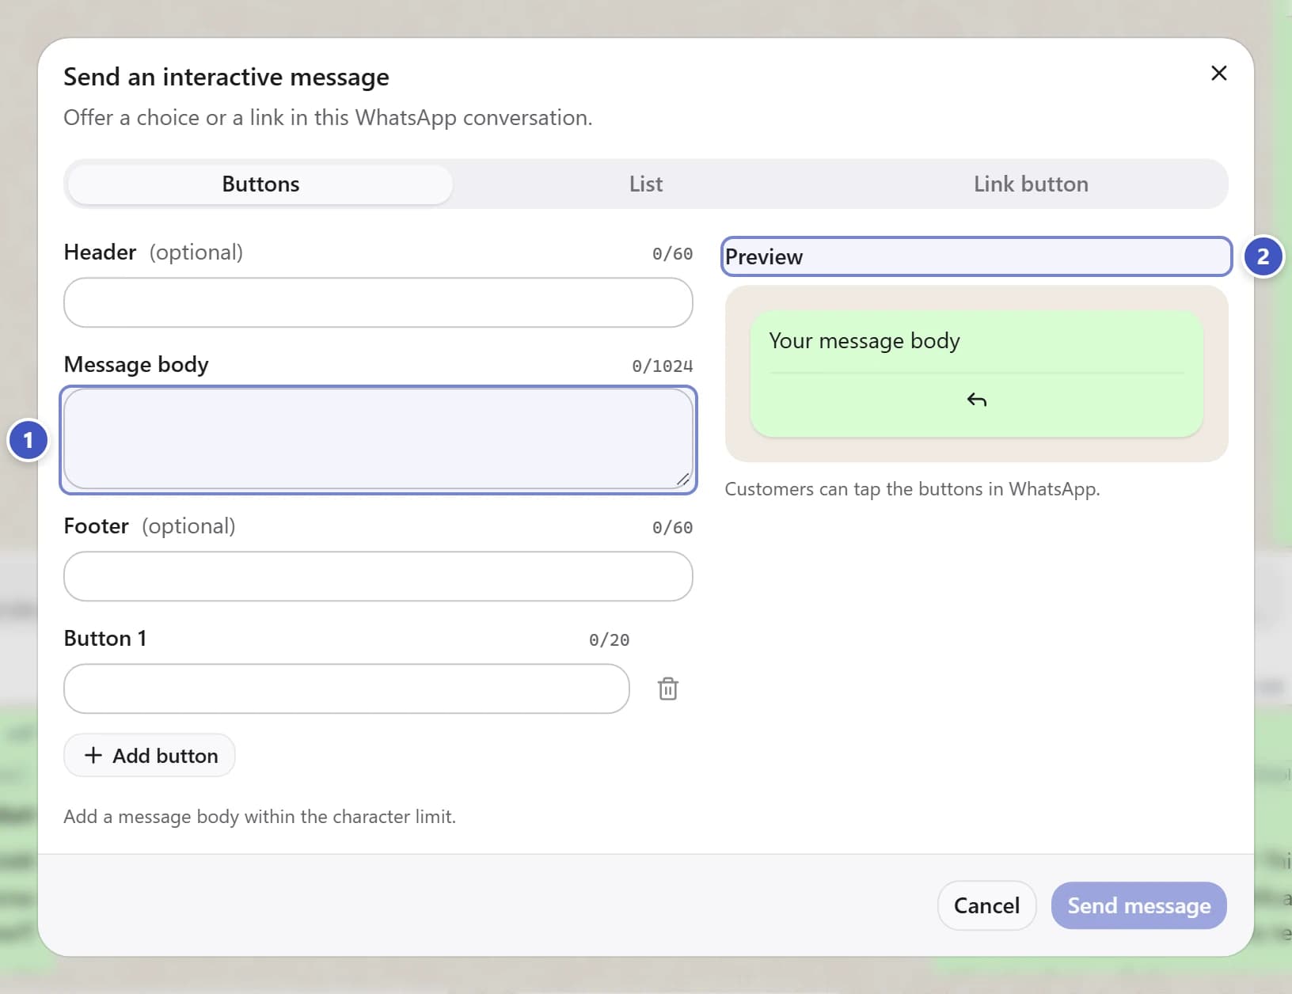Click the 'Button 1' label
Screen dimensions: 1292x994
[x=105, y=638]
